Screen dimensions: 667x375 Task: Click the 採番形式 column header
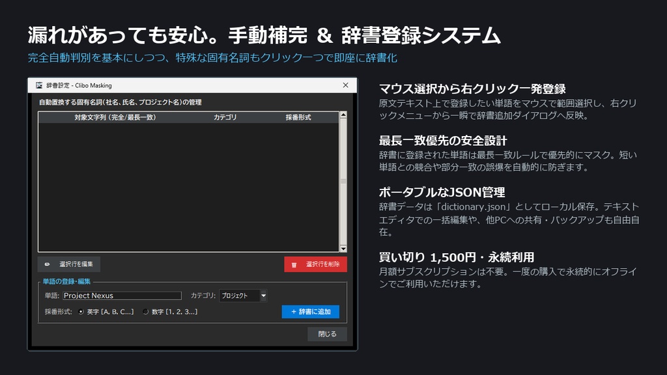coord(298,117)
